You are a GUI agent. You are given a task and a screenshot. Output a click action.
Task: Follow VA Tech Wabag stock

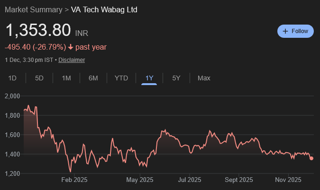click(295, 31)
